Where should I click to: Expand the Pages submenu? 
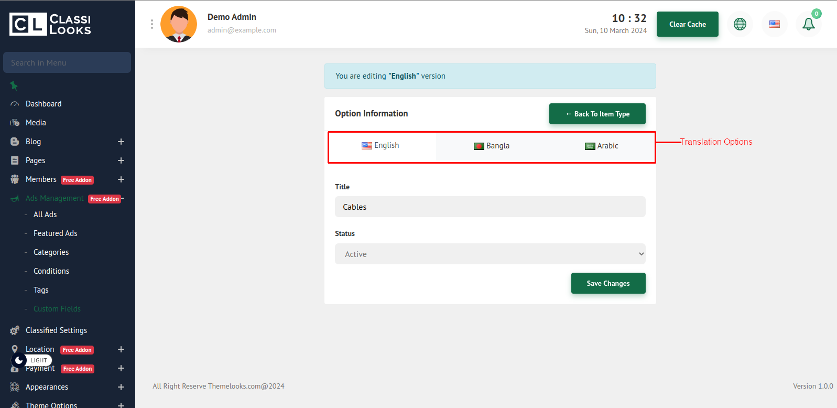(121, 160)
